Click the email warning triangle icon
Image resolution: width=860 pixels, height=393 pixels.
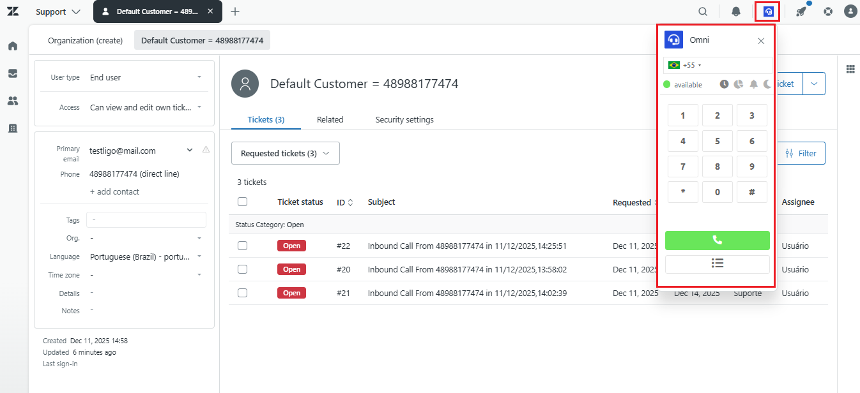click(206, 150)
